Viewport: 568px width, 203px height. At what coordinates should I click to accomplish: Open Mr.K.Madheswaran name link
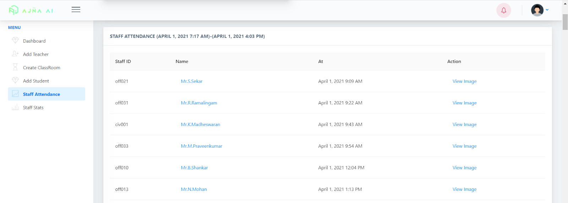pyautogui.click(x=201, y=125)
